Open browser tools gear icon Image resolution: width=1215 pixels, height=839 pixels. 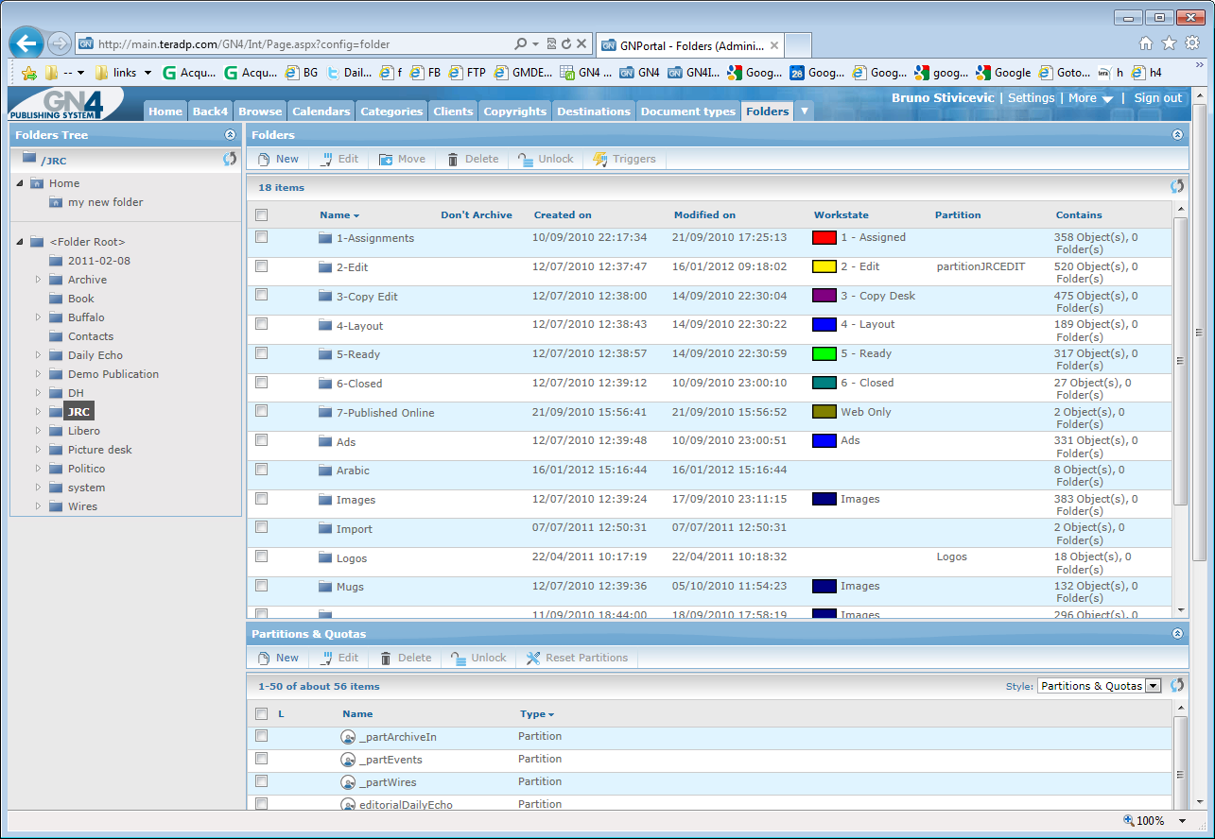tap(1192, 43)
